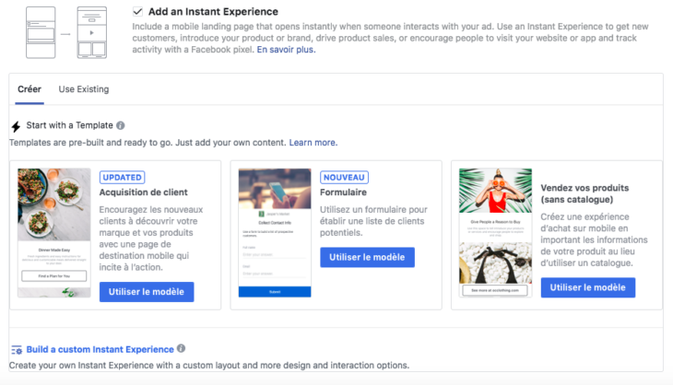Click the NOUVEAU badge on Formulaire template
Image resolution: width=673 pixels, height=385 pixels.
click(x=345, y=177)
